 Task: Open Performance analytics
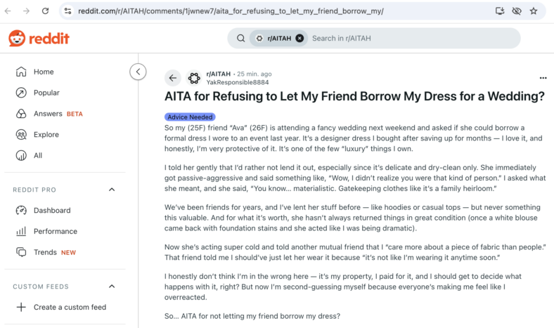pos(55,231)
